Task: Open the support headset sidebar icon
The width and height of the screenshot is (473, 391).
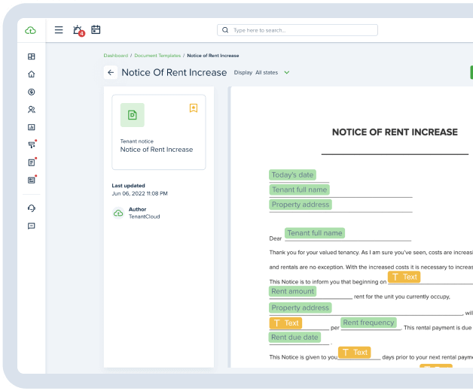Action: 31,208
